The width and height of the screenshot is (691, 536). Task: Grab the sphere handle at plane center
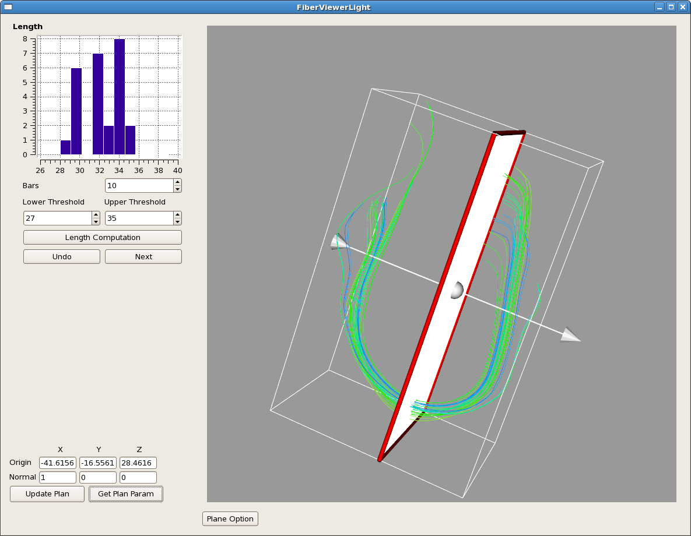point(457,290)
